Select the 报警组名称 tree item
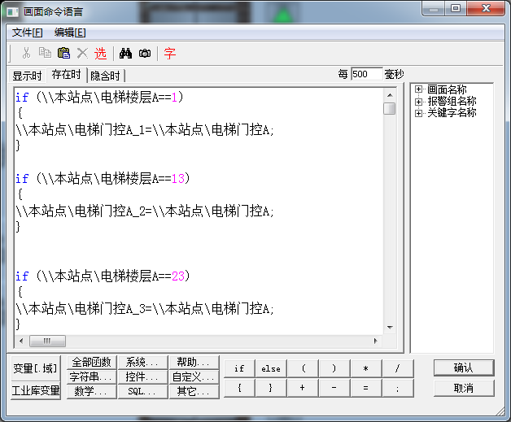This screenshot has width=511, height=422. pos(452,102)
